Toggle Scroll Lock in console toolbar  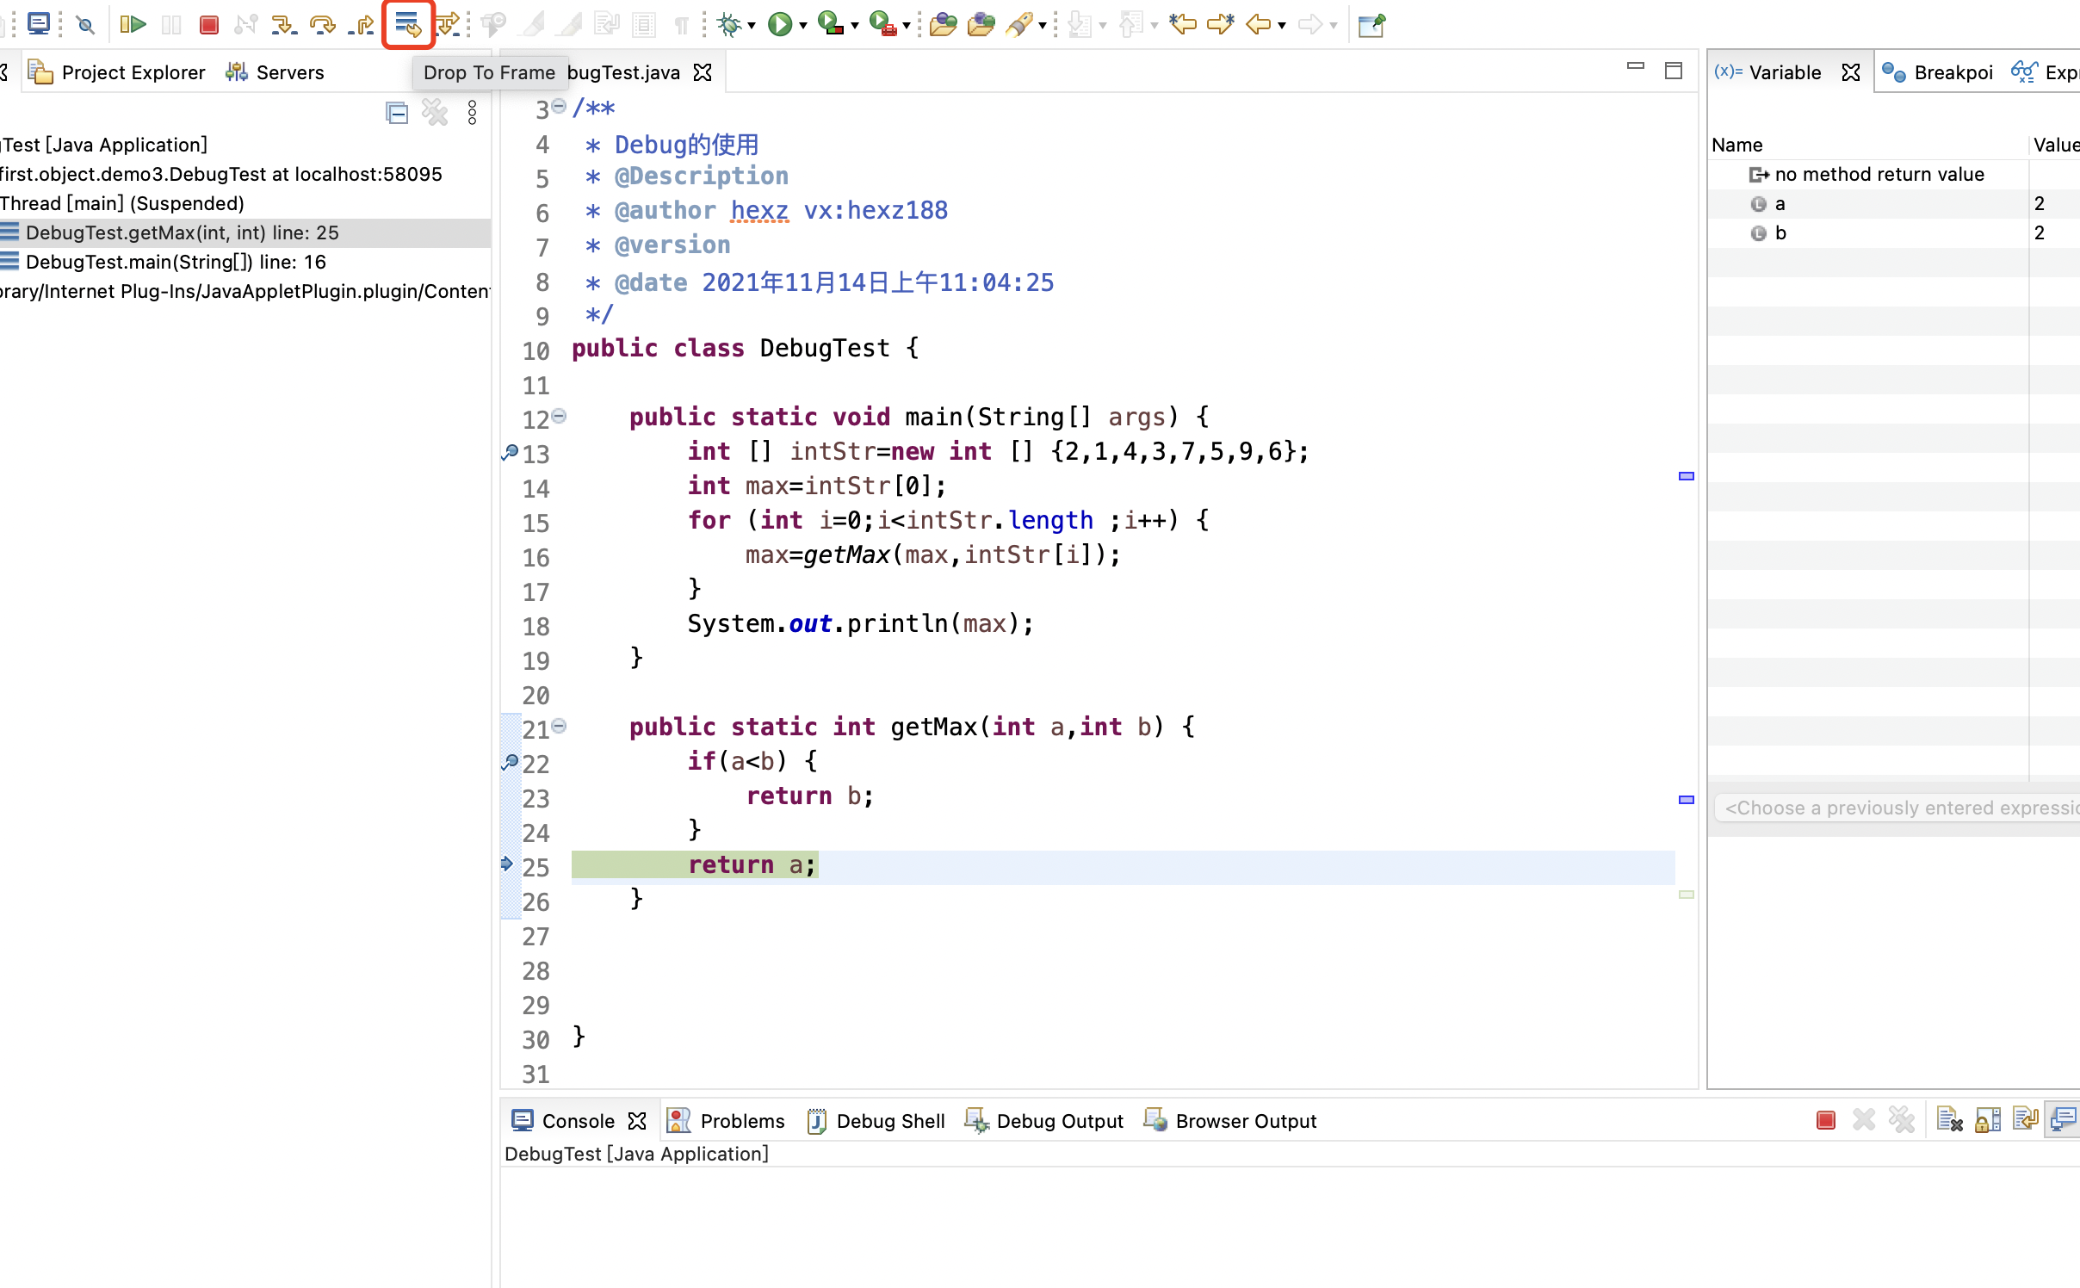(1987, 1120)
